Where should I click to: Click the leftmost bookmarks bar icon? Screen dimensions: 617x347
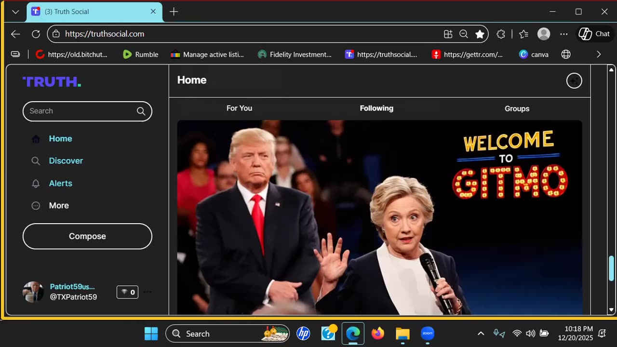click(15, 54)
